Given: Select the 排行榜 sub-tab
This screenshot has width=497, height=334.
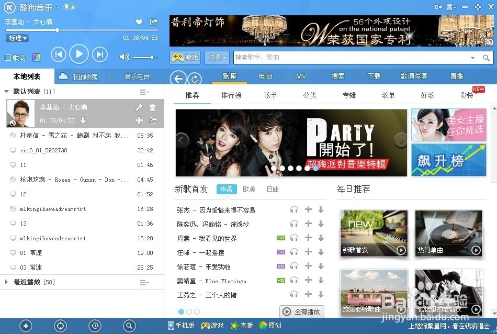Looking at the screenshot, I should click(x=231, y=95).
